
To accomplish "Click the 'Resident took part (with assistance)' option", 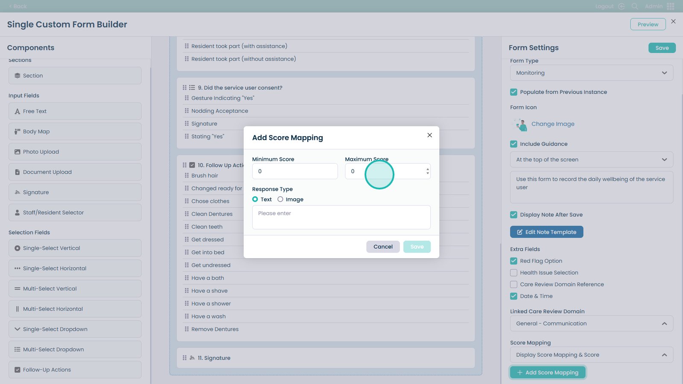I will [239, 46].
